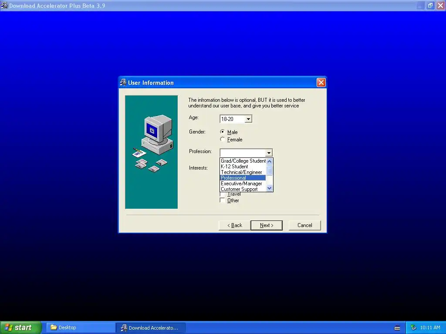This screenshot has width=446, height=334.
Task: Cancel the User Information wizard
Action: 304,225
